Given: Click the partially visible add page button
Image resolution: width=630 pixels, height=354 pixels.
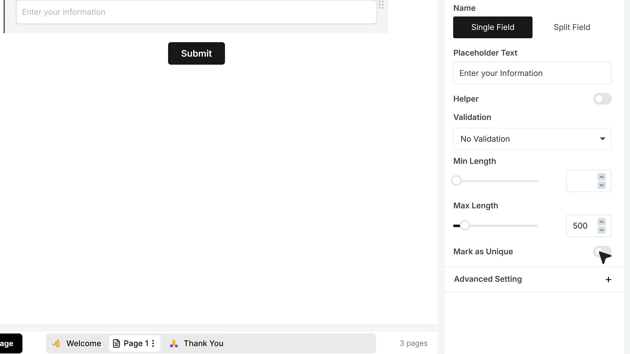Looking at the screenshot, I should click(x=10, y=344).
